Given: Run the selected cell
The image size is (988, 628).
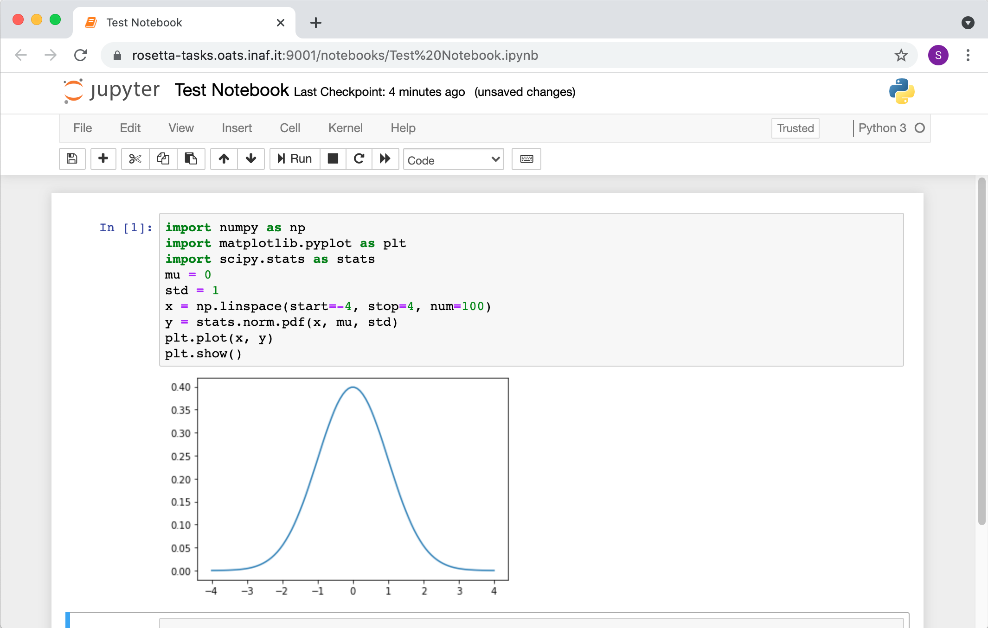Looking at the screenshot, I should (295, 159).
